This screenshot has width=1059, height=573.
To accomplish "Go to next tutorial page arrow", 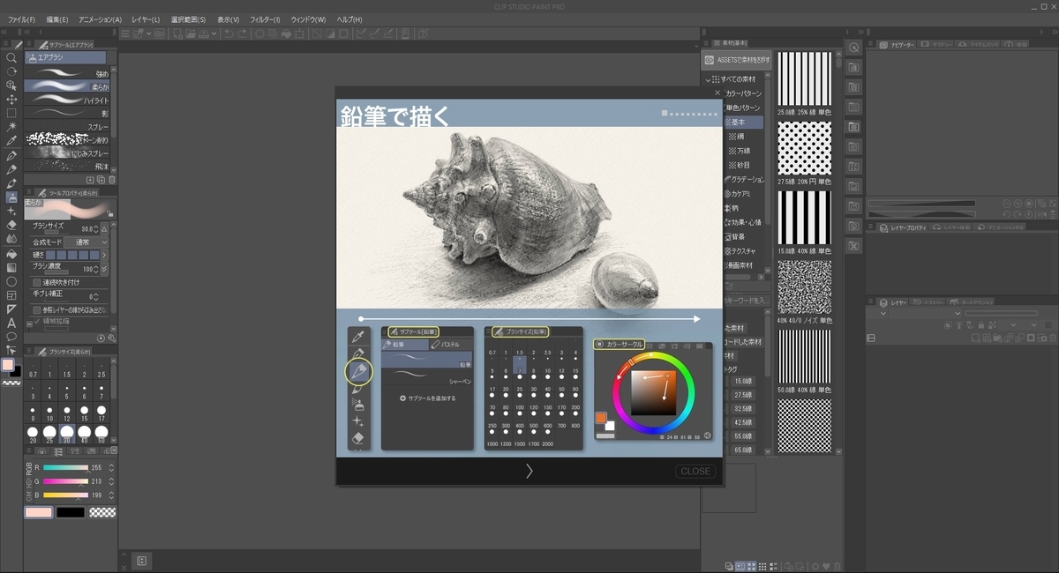I will click(x=529, y=471).
